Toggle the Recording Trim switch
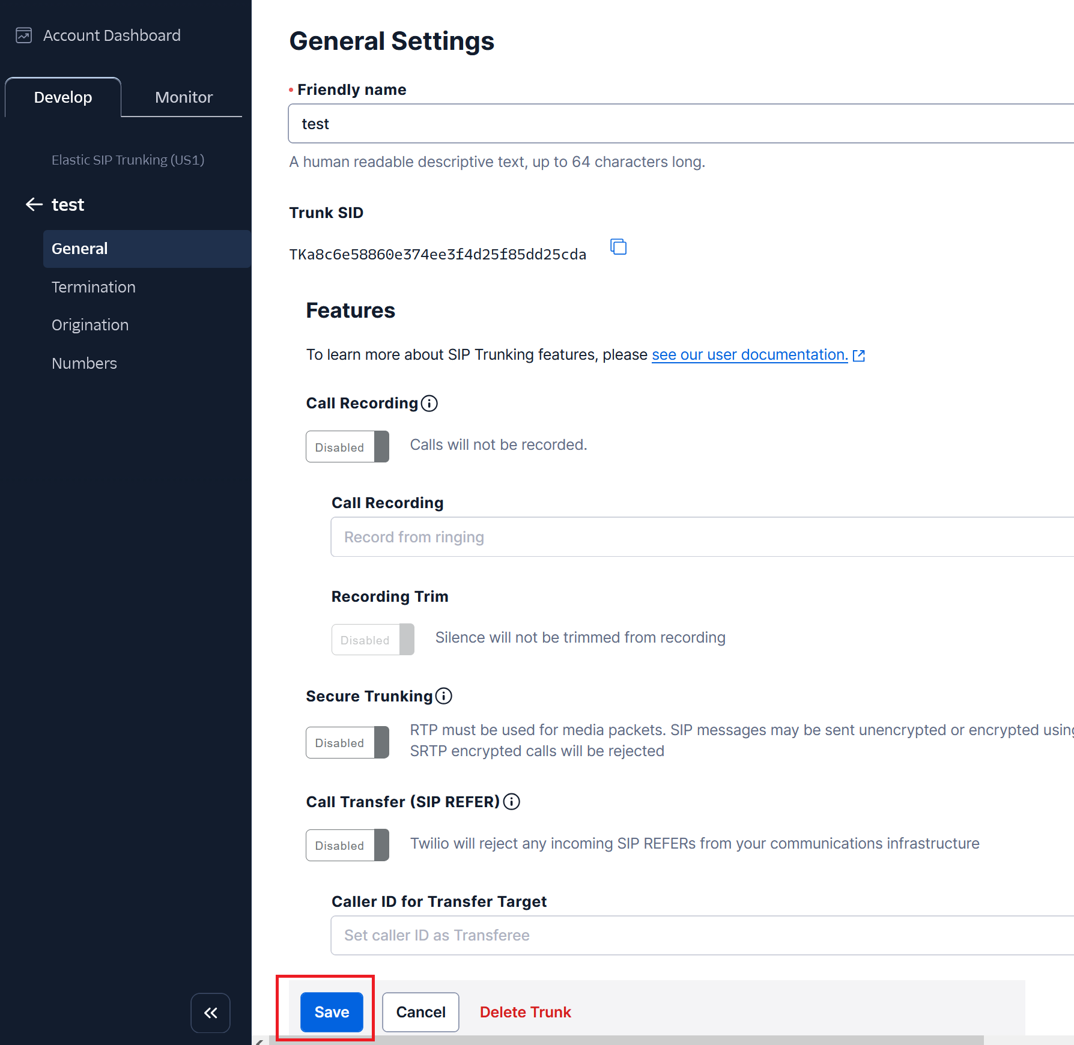Image resolution: width=1074 pixels, height=1045 pixels. tap(372, 640)
